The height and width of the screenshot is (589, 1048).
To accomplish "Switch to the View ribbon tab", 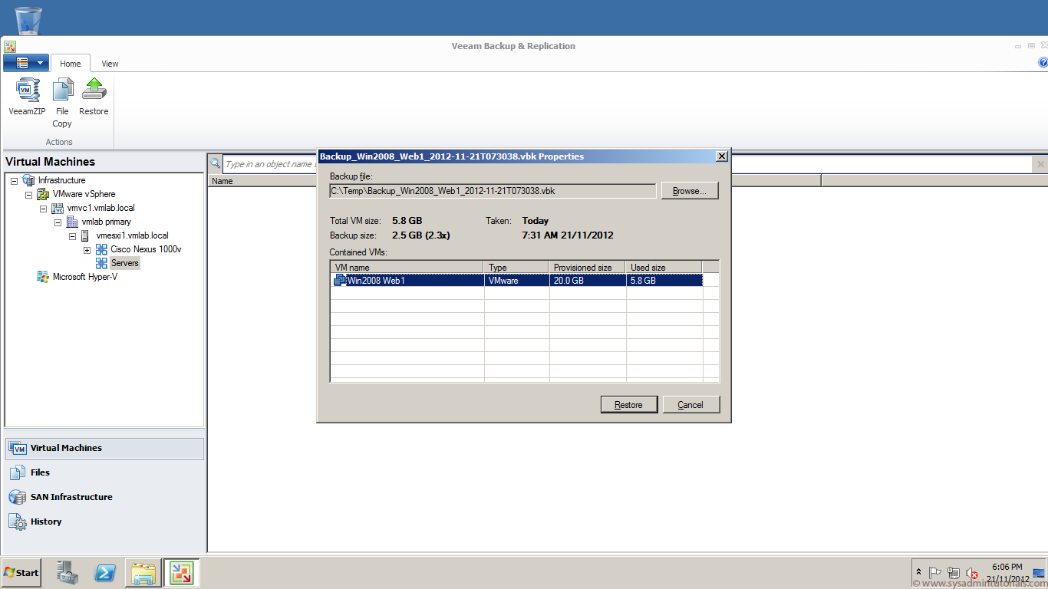I will click(x=110, y=64).
